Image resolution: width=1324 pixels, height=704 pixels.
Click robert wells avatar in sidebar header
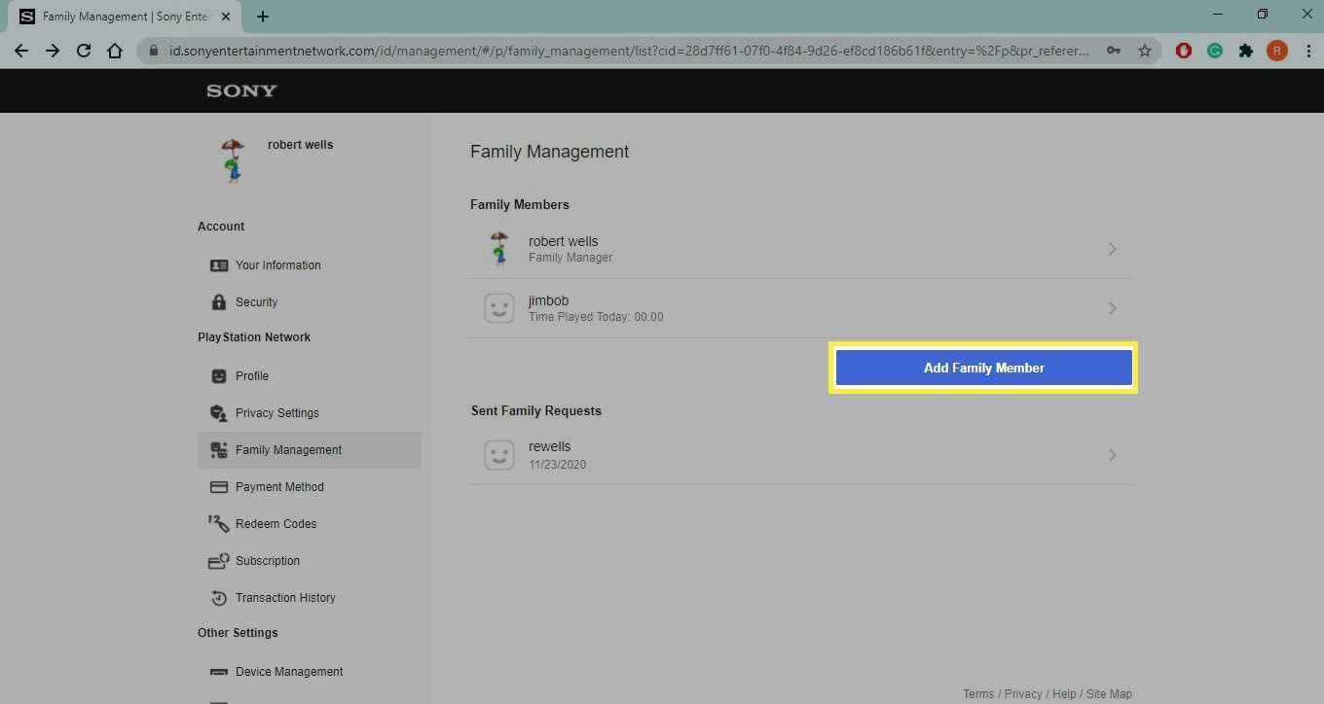pyautogui.click(x=232, y=160)
